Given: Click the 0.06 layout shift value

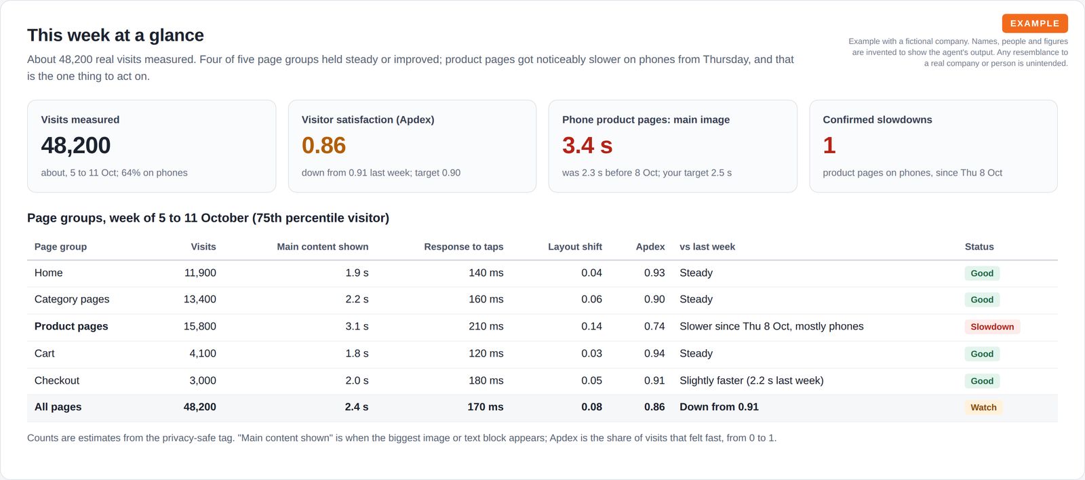Looking at the screenshot, I should point(591,299).
